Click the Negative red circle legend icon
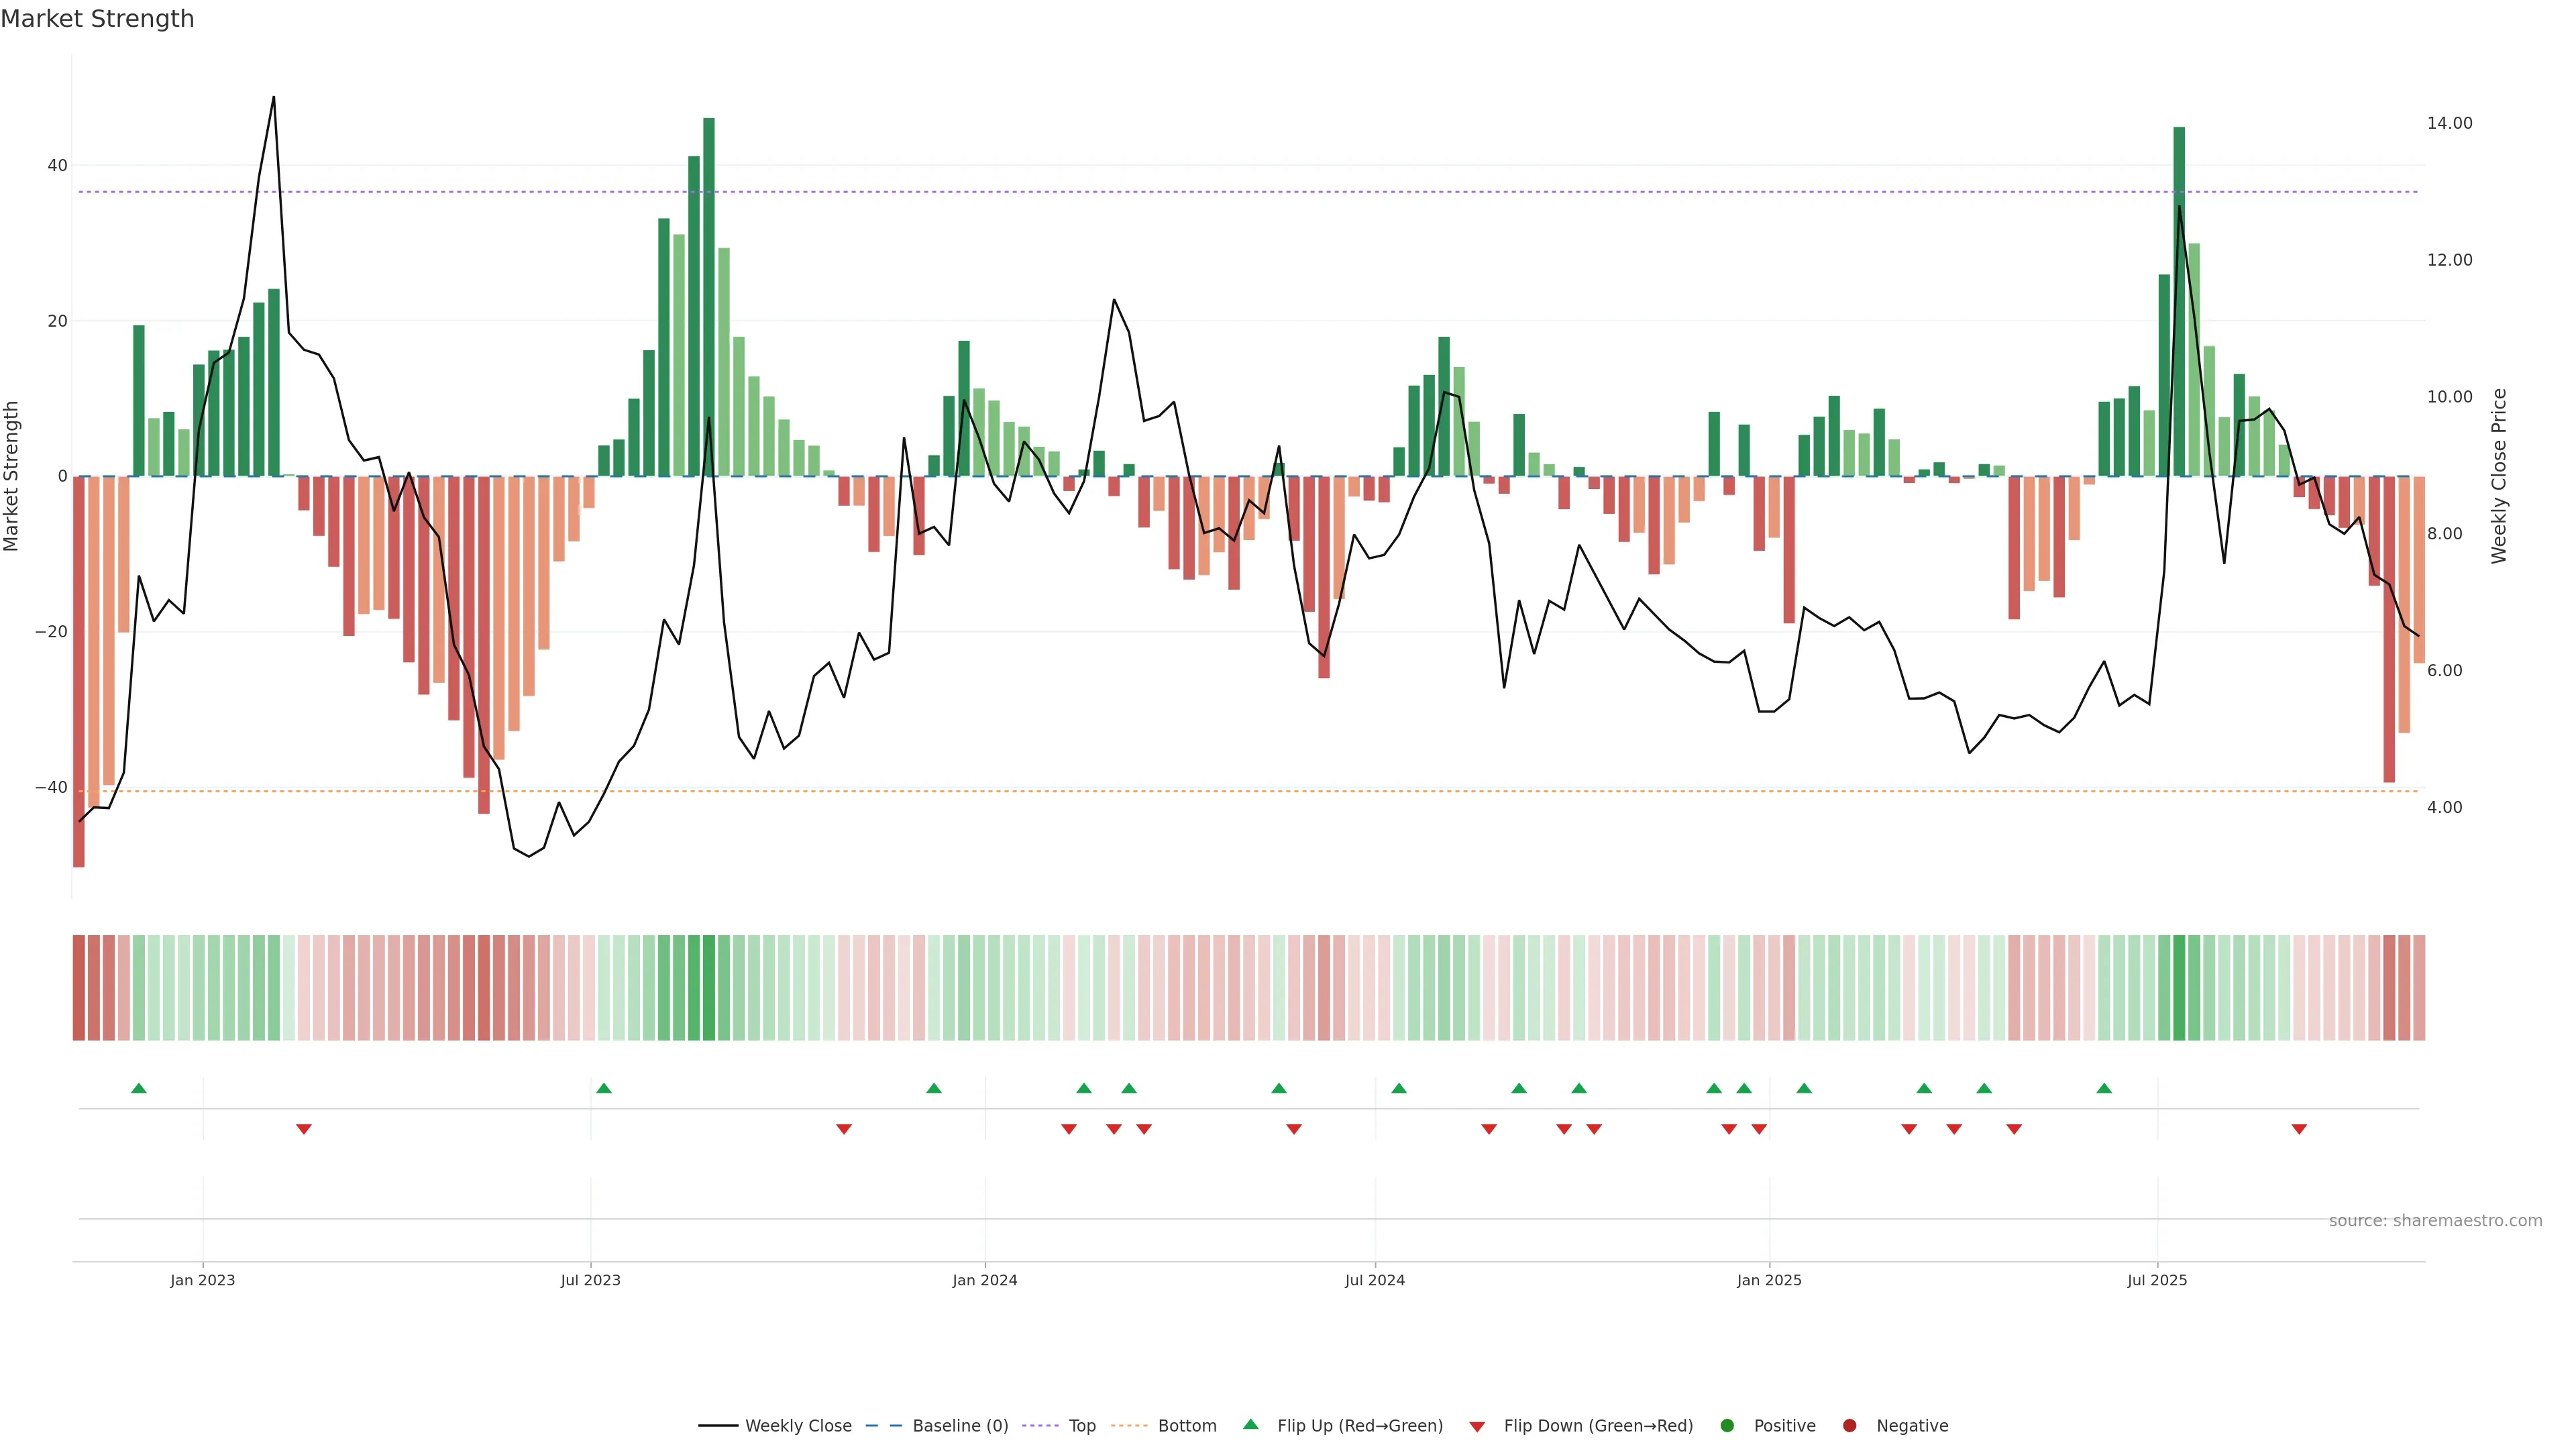Screen dimensions: 2576x1449 [x=1849, y=1426]
